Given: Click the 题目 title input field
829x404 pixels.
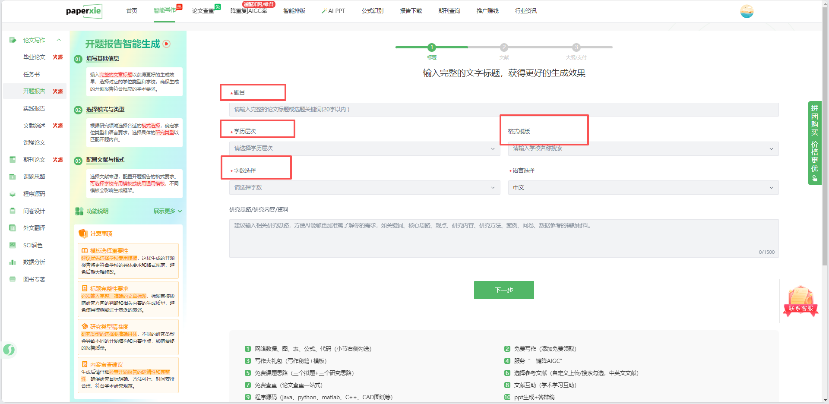Looking at the screenshot, I should [x=503, y=110].
